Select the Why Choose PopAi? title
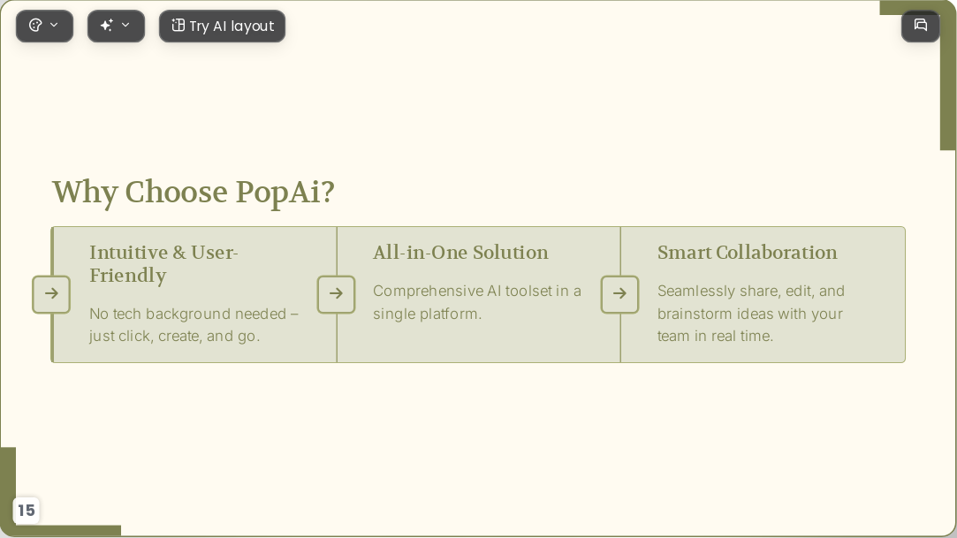This screenshot has height=538, width=957. pos(194,193)
